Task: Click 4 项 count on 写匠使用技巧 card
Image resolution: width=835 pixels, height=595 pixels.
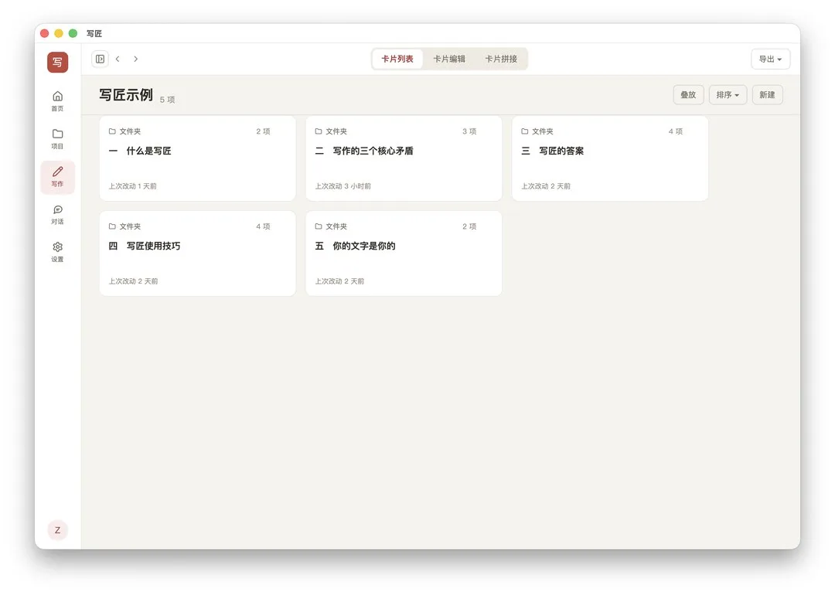Action: click(x=263, y=226)
